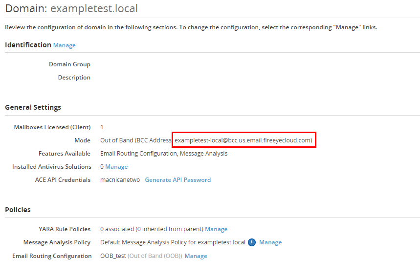The width and height of the screenshot is (420, 277).
Task: Select the Identification section heading
Action: click(x=28, y=45)
